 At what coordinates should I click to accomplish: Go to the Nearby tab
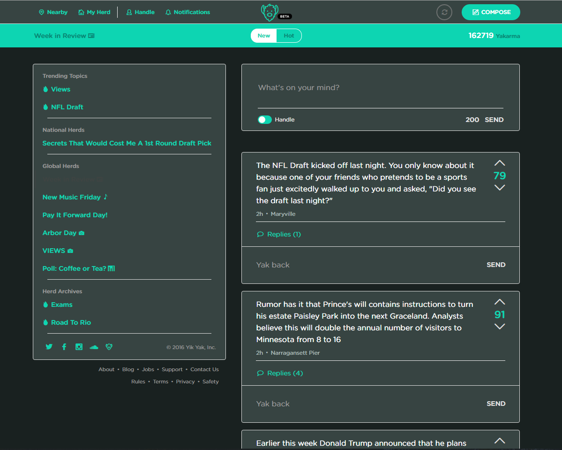click(x=53, y=12)
